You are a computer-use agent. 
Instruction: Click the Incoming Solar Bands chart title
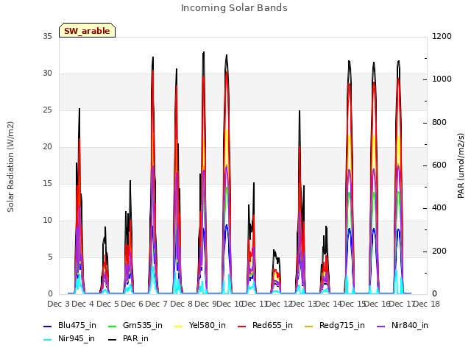(x=234, y=8)
